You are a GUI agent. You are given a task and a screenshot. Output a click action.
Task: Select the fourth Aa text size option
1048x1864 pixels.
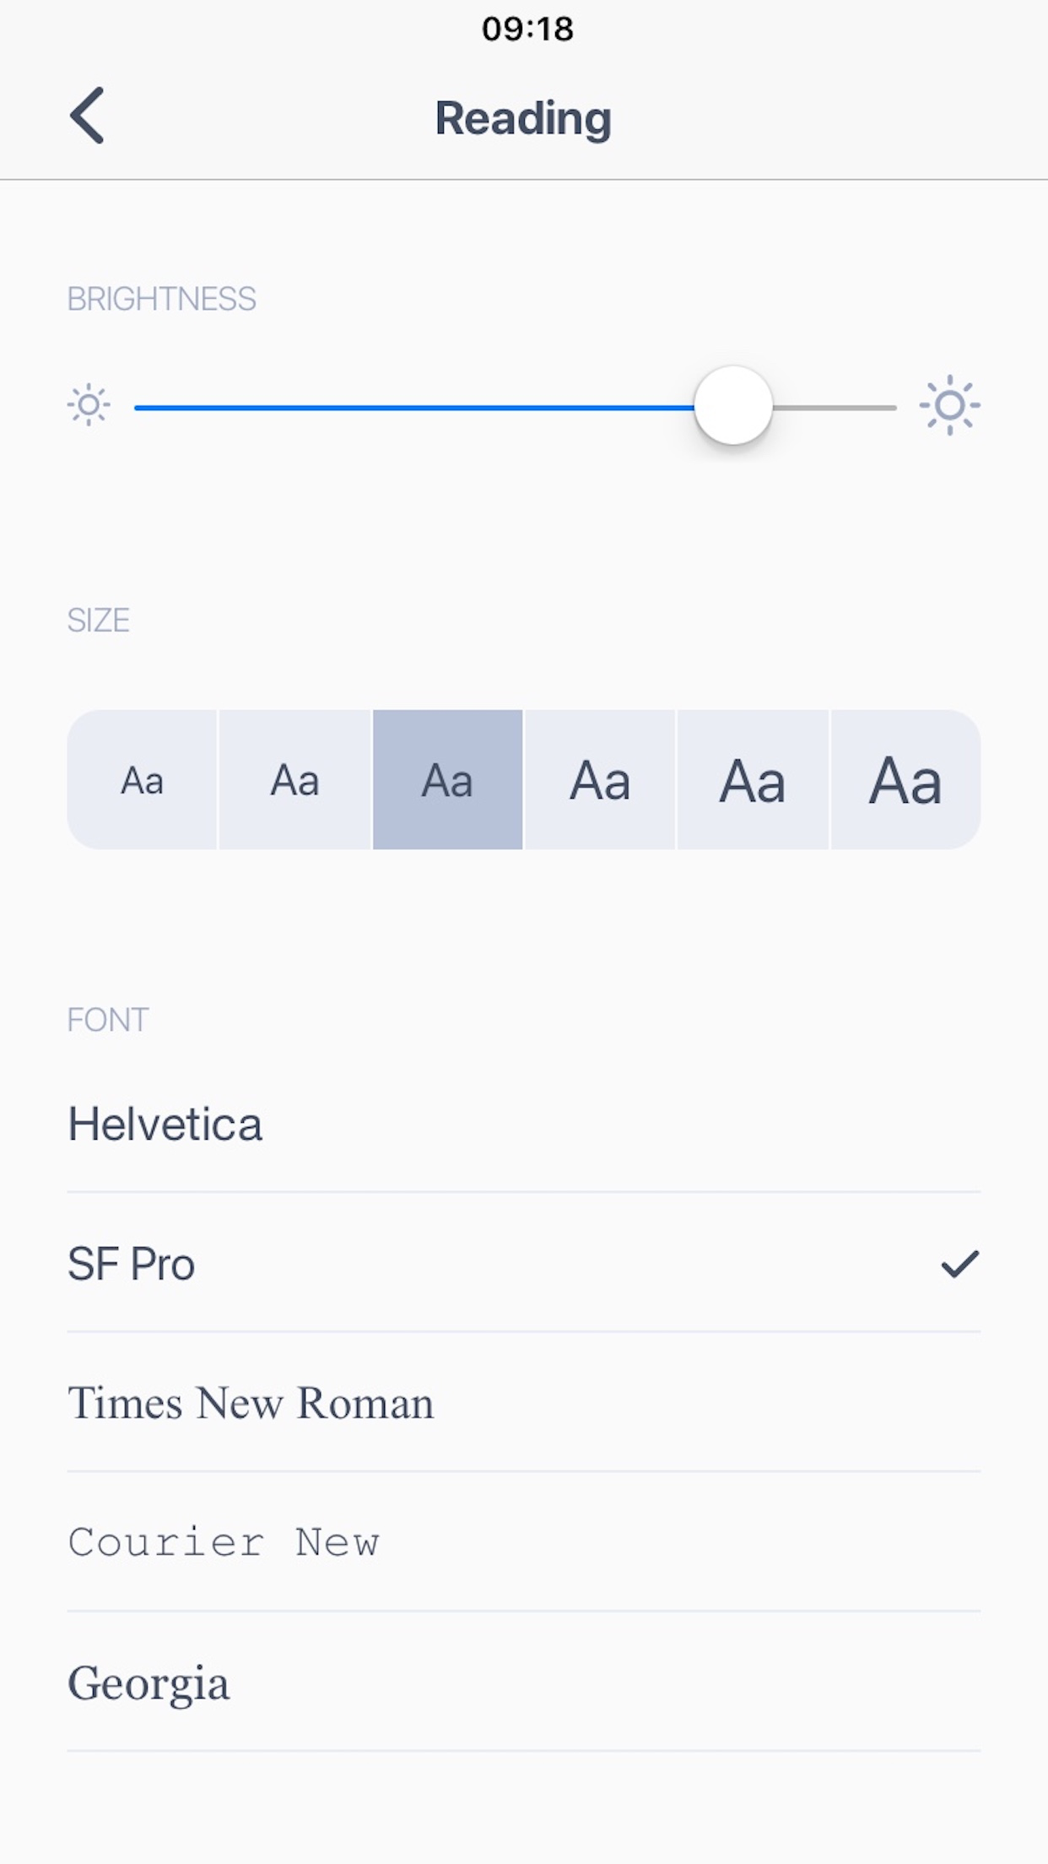(x=601, y=780)
